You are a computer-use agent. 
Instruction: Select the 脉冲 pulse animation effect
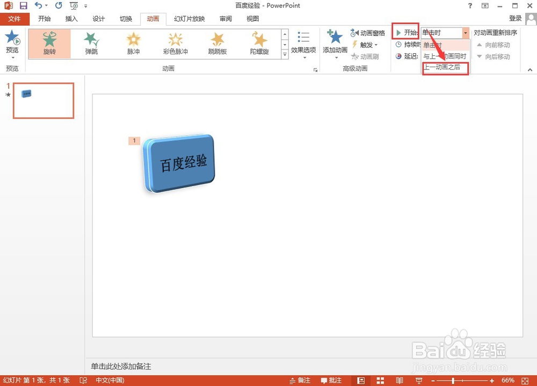[x=133, y=43]
